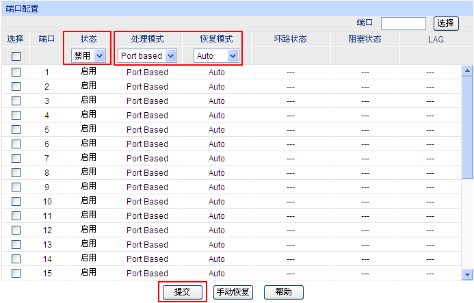Tick the checkbox for port 4
The height and width of the screenshot is (303, 474).
point(16,115)
